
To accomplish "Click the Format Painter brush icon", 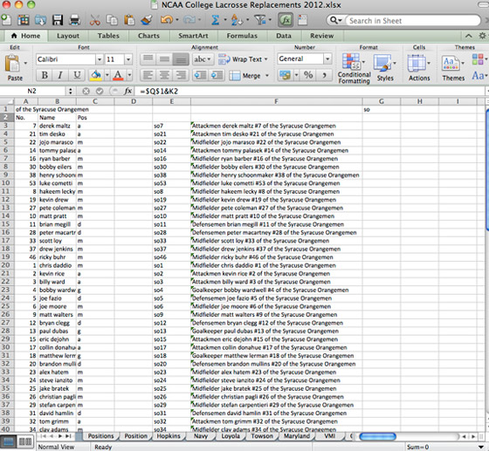I will [147, 20].
